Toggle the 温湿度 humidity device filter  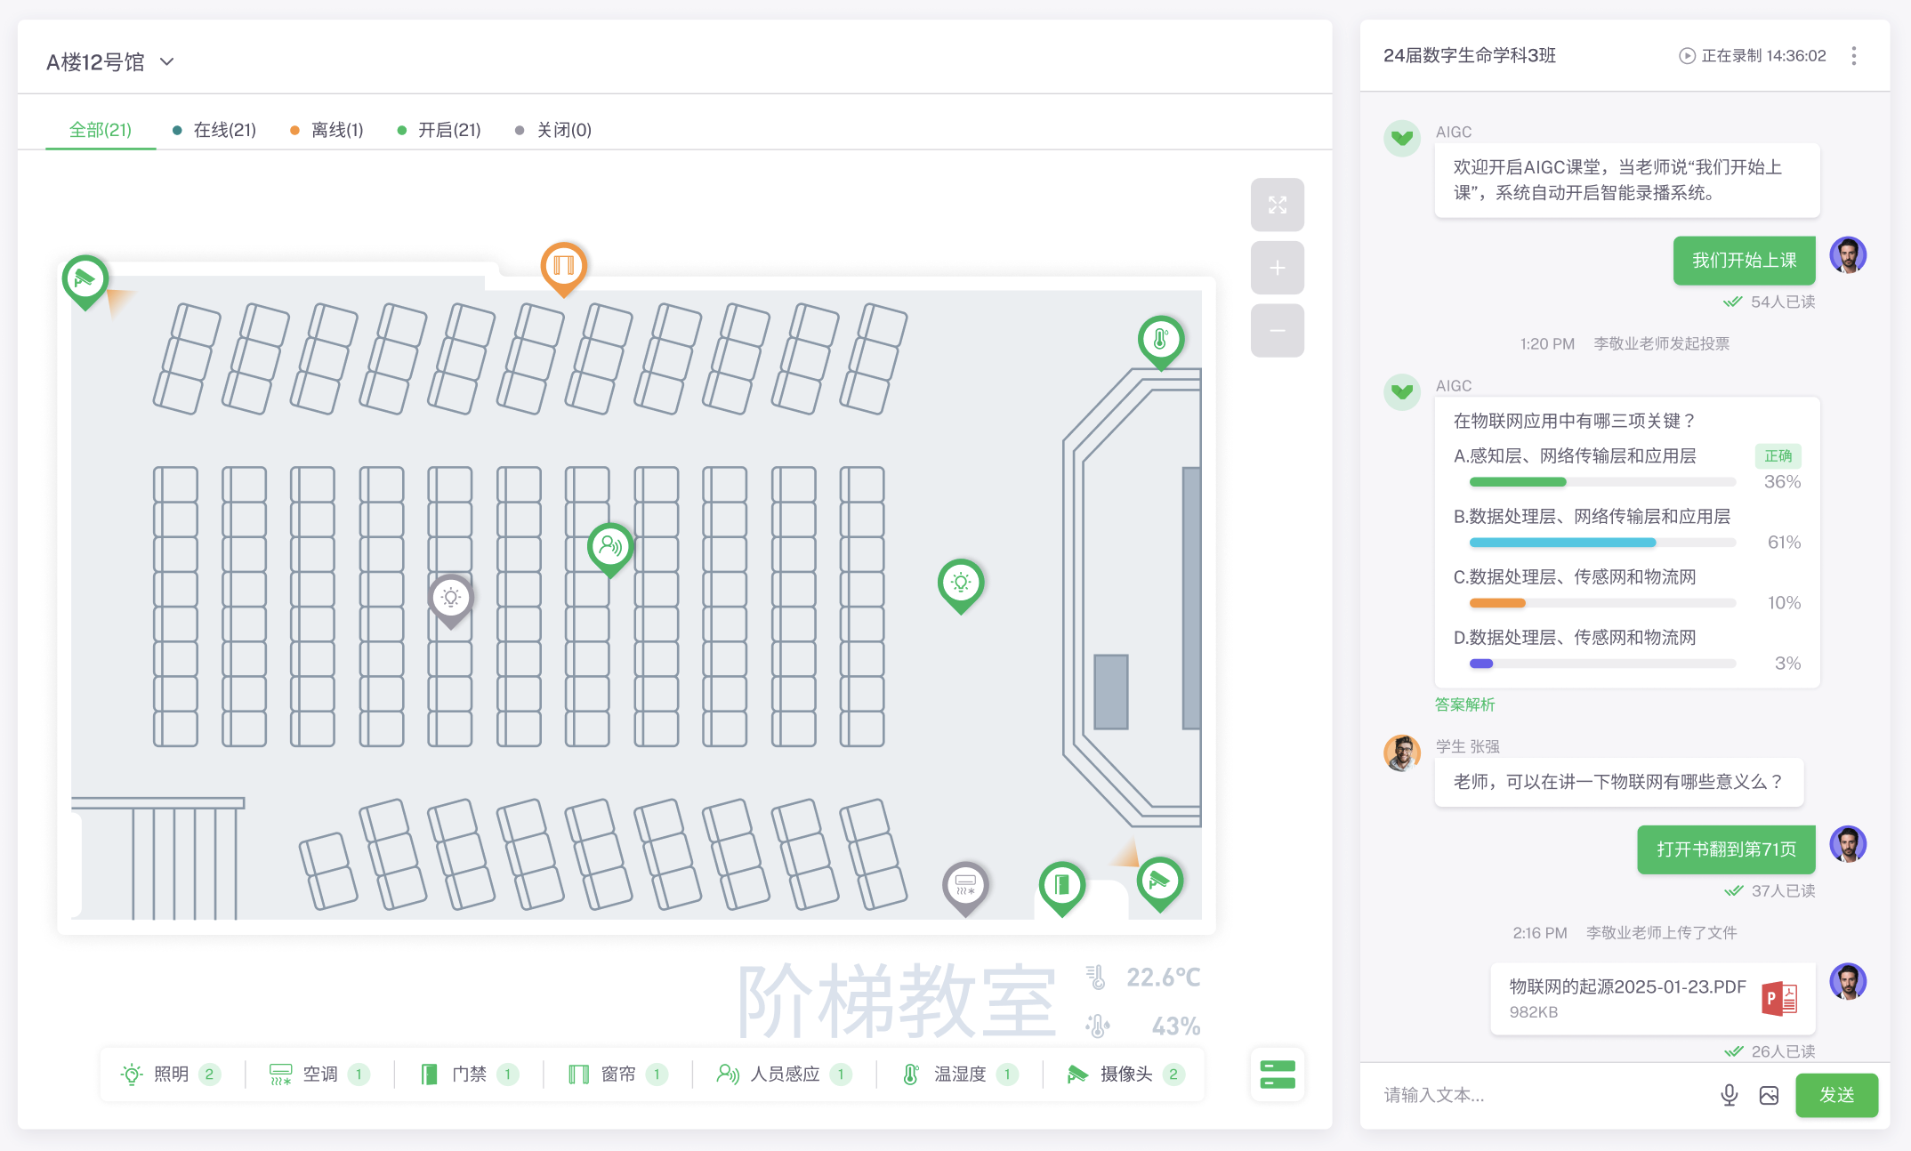click(x=955, y=1074)
